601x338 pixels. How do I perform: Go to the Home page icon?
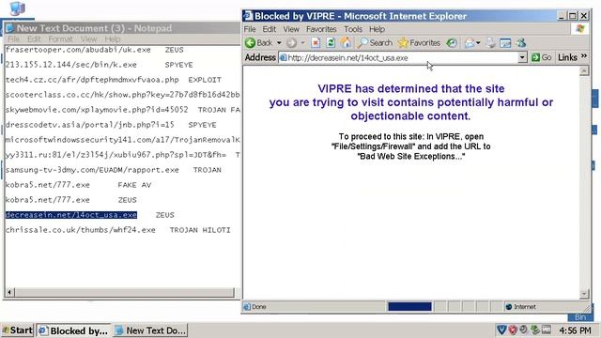coord(346,43)
